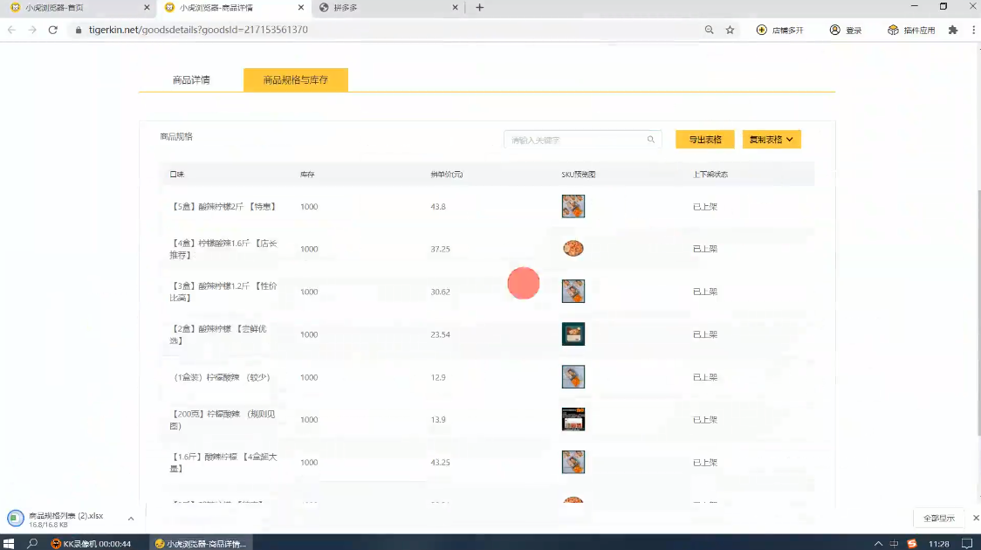Open the Sogou input icon in tray
The image size is (981, 550).
912,543
